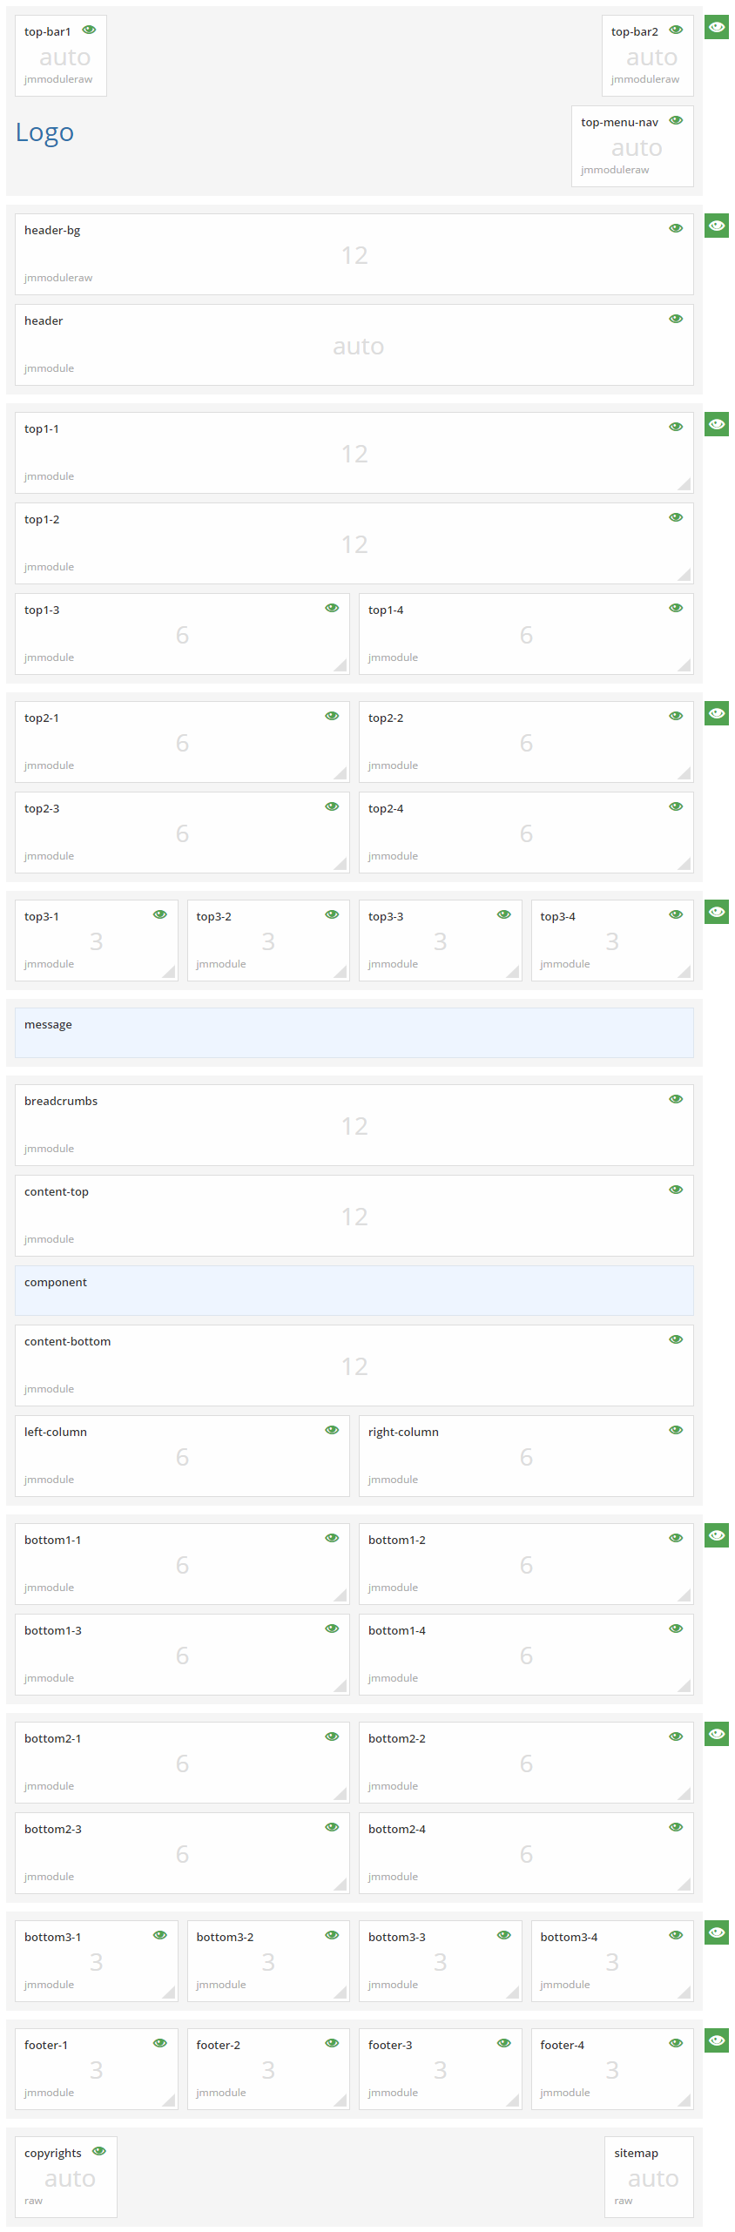Click green eye button beside bottom3-4 row
Screen dimensions: 735x2232
[716, 1932]
